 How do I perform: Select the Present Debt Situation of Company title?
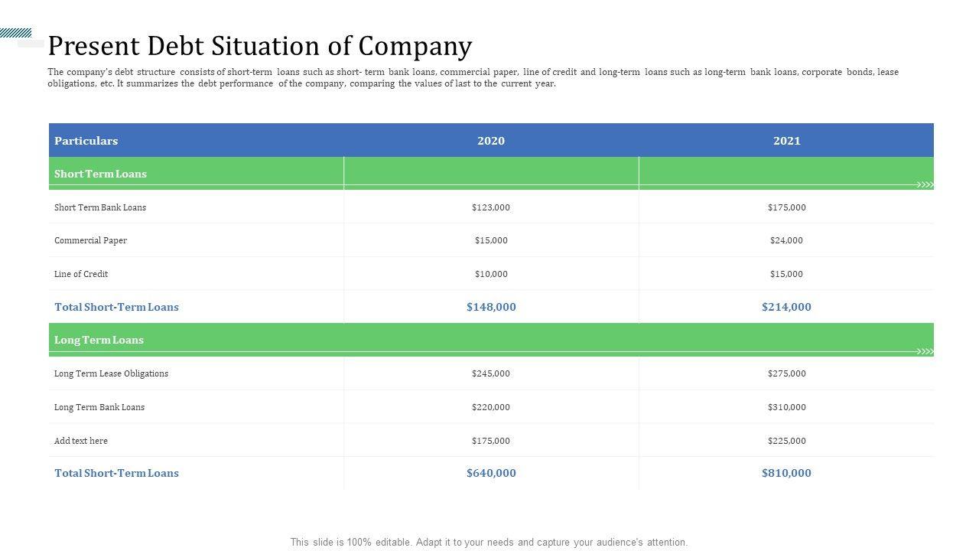259,46
